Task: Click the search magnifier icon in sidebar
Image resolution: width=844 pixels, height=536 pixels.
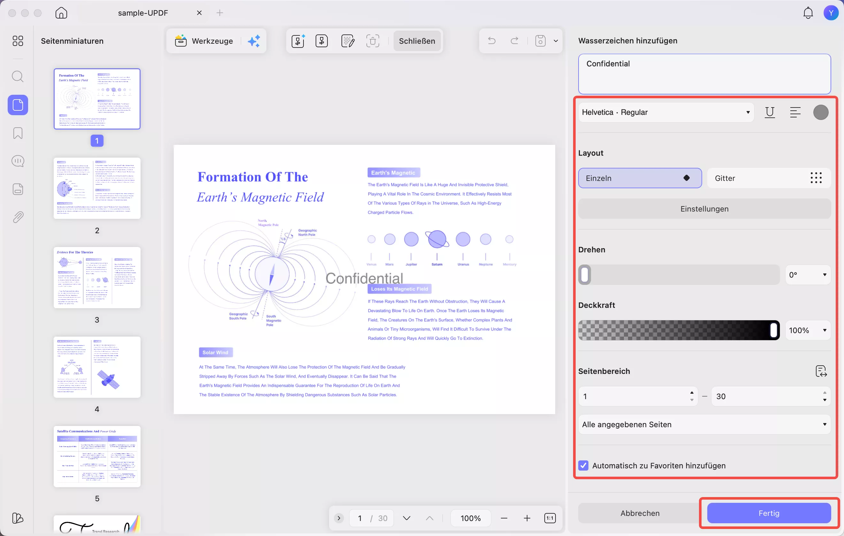Action: point(18,76)
